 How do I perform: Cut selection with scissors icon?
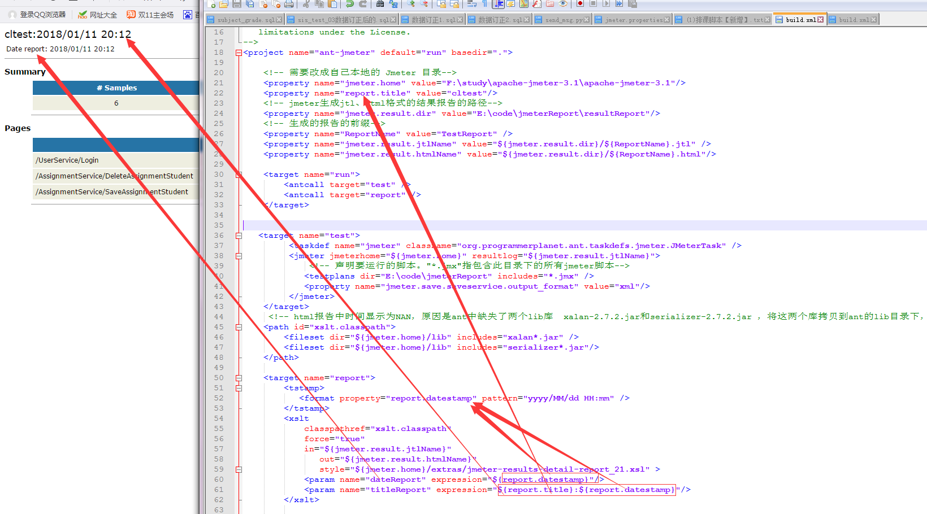306,3
